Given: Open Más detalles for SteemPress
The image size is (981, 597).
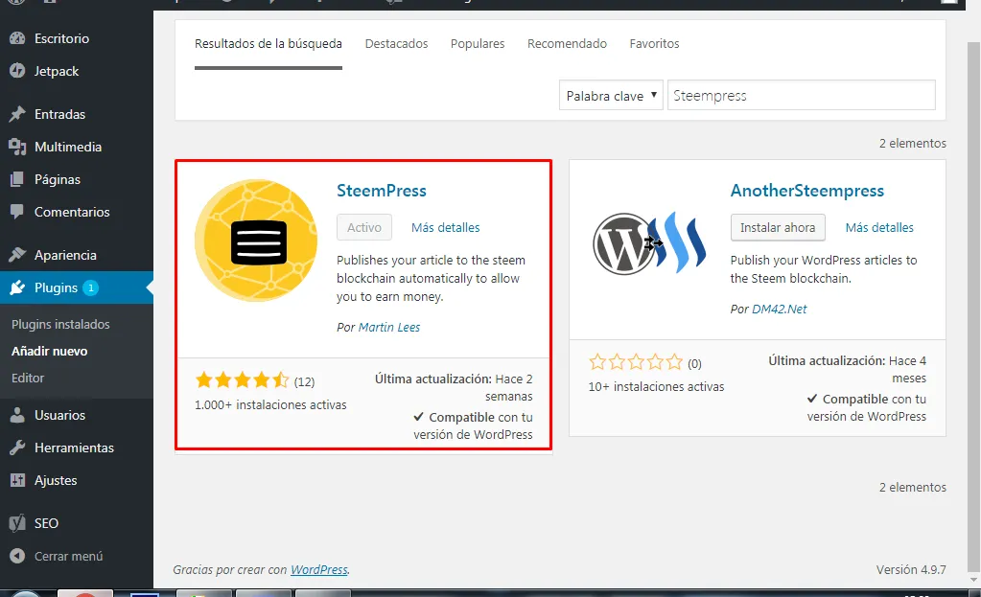Looking at the screenshot, I should point(446,227).
